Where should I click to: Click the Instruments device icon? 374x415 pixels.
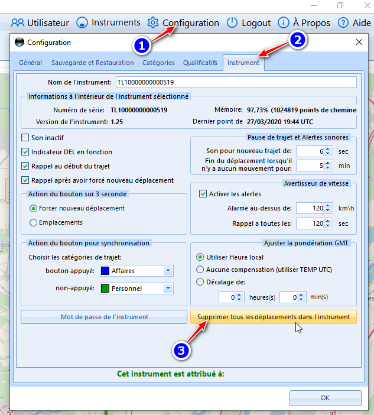[x=82, y=23]
